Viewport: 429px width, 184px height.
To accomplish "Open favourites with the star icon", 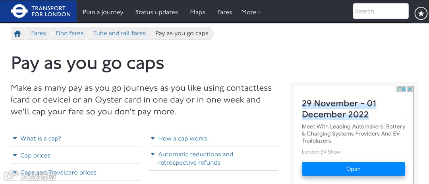I will pyautogui.click(x=421, y=13).
